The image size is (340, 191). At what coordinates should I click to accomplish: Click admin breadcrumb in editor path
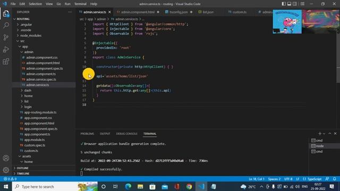101,19
